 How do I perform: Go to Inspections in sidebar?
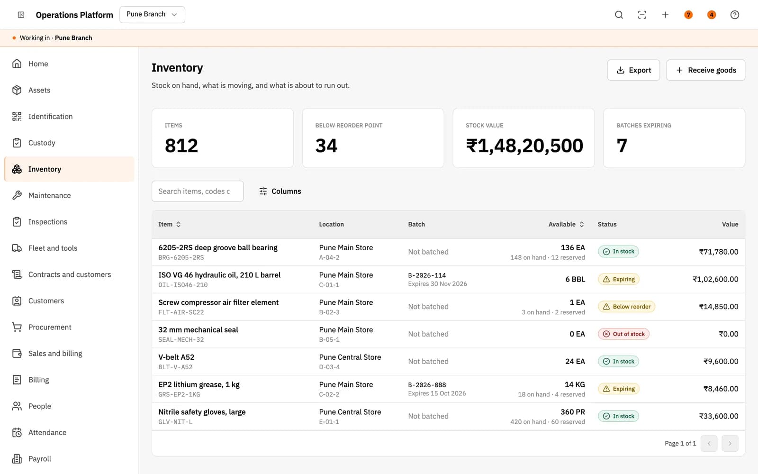[69, 222]
